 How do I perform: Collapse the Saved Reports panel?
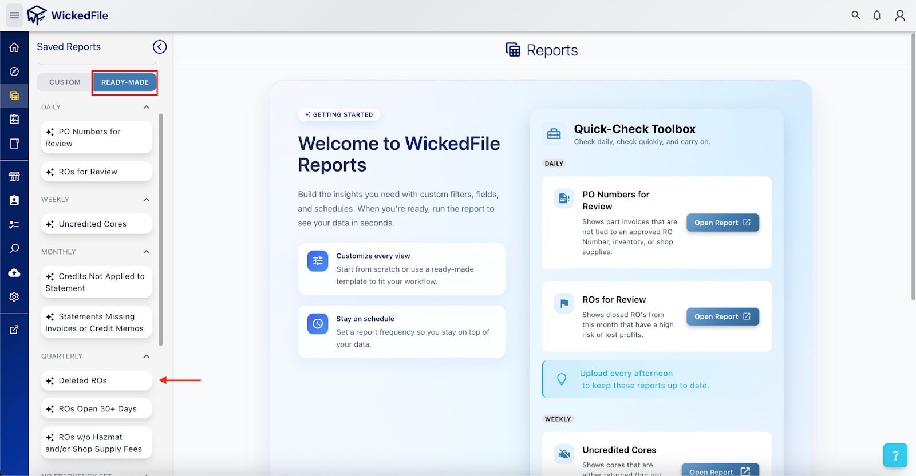coord(160,47)
